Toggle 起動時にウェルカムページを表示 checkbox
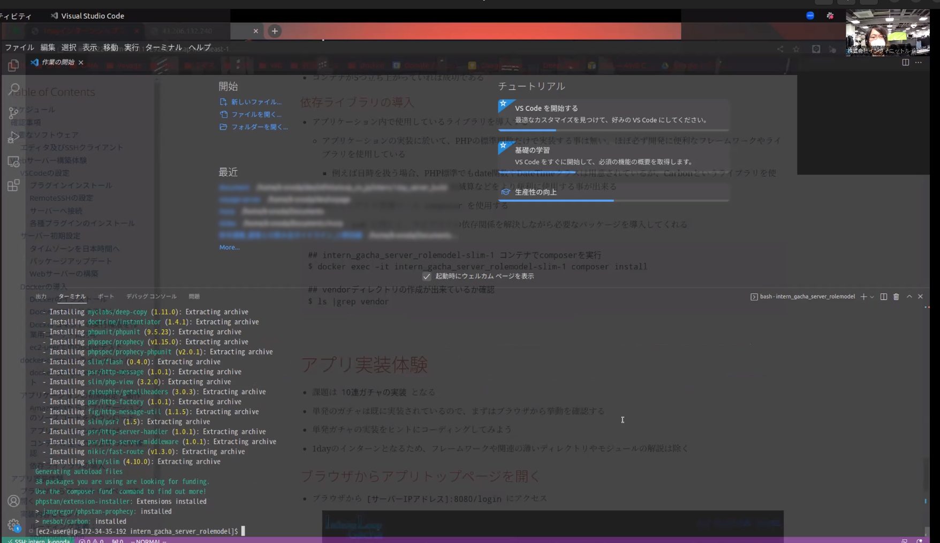 coord(426,276)
